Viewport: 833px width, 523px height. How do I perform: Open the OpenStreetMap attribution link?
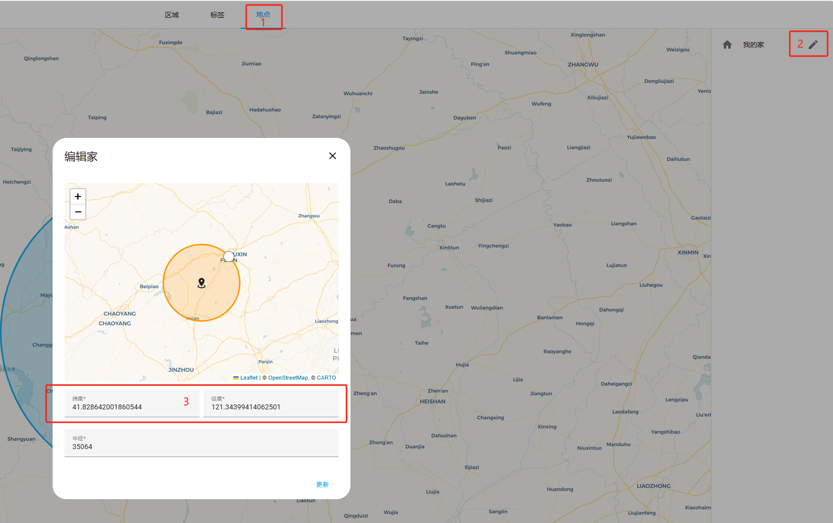[x=288, y=378]
